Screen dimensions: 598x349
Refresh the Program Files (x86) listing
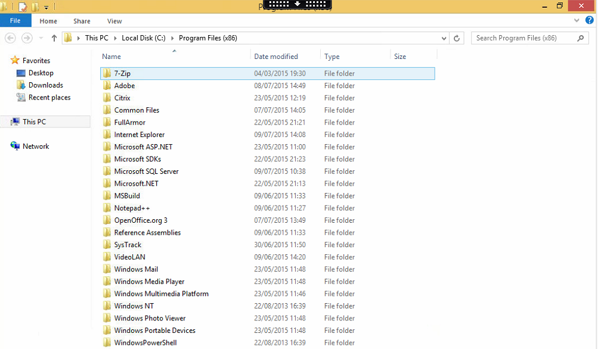click(x=457, y=38)
